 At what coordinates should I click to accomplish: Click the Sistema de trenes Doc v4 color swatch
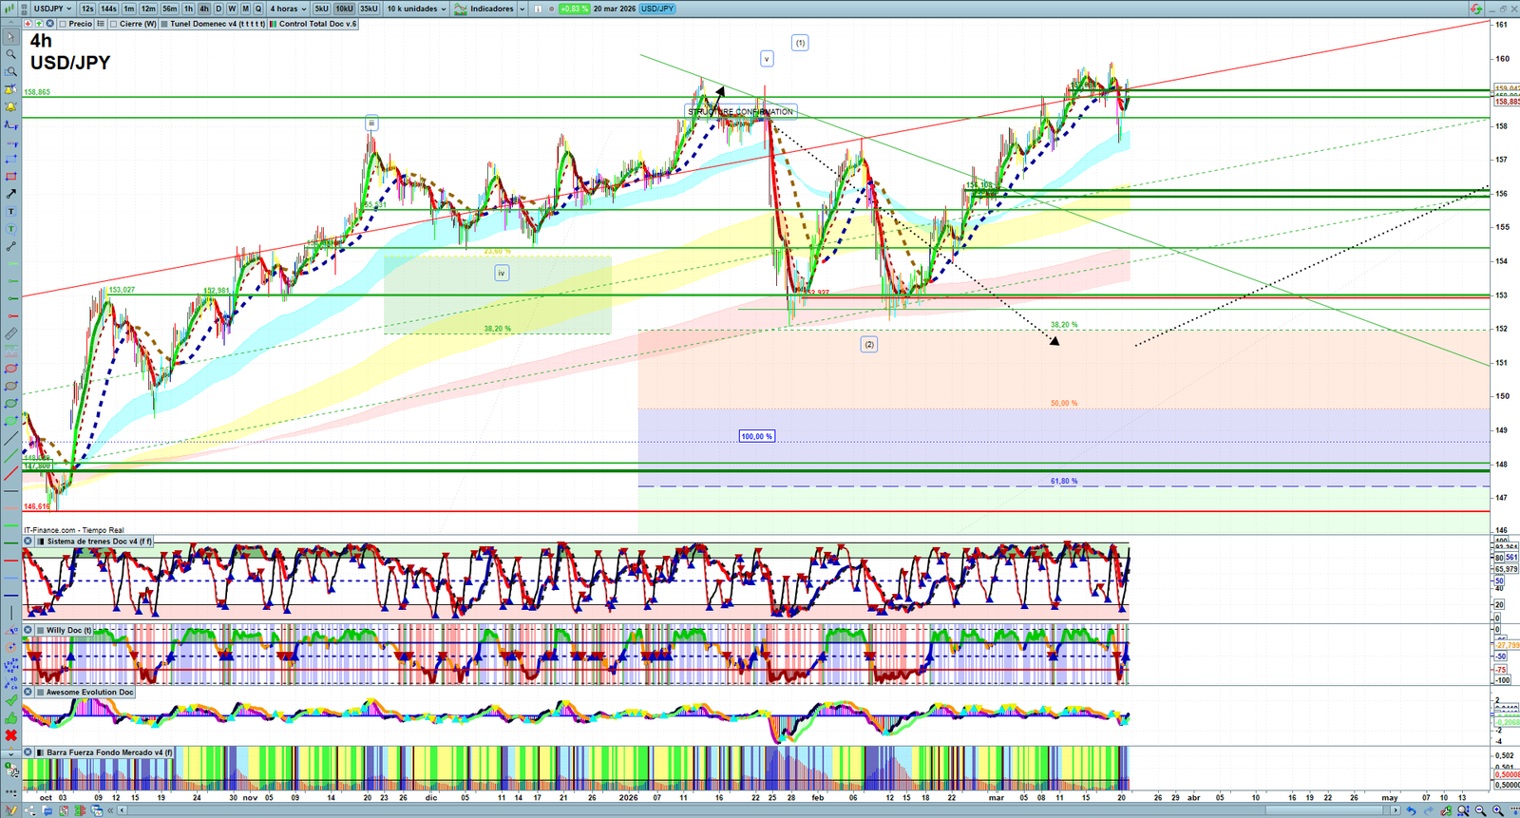tap(41, 542)
